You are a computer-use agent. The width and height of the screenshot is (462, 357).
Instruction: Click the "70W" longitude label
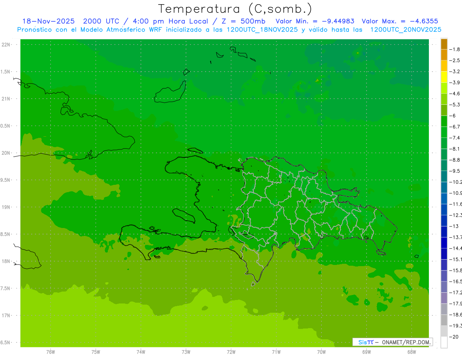click(x=321, y=352)
